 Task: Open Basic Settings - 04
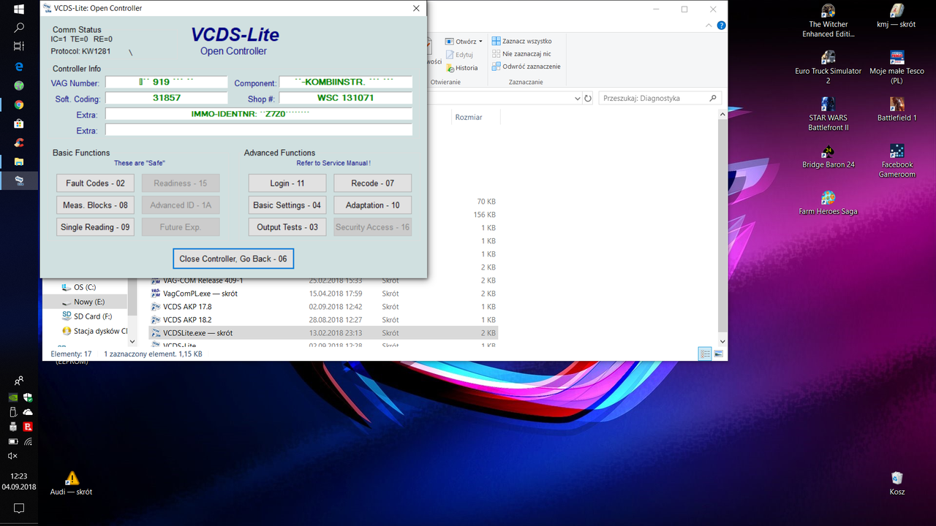click(x=287, y=205)
